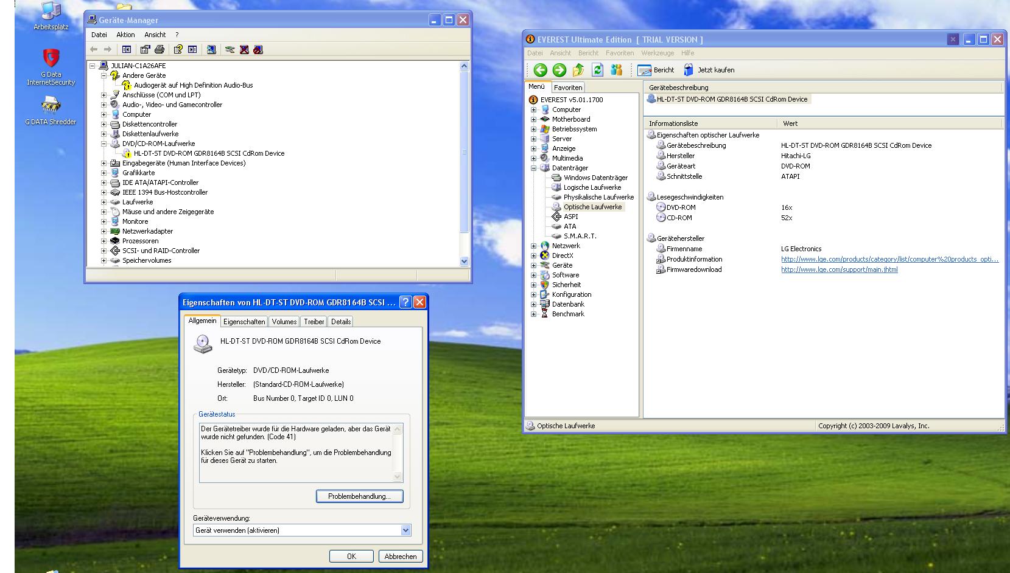This screenshot has height=573, width=1010.
Task: Open the Geräteverwendung dropdown
Action: coord(406,530)
